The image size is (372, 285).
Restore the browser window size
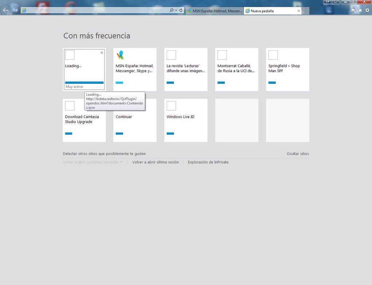coord(353,2)
